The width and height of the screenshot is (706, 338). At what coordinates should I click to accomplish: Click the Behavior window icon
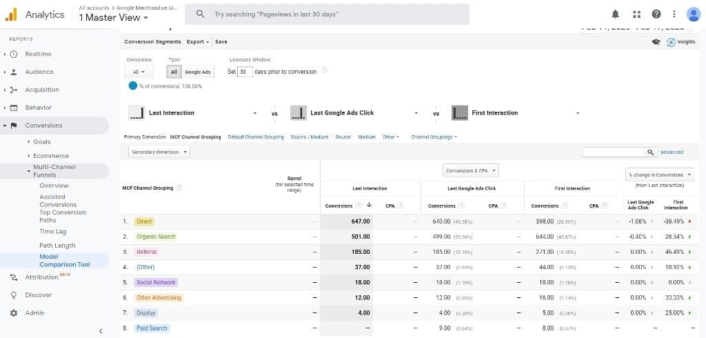(x=14, y=108)
